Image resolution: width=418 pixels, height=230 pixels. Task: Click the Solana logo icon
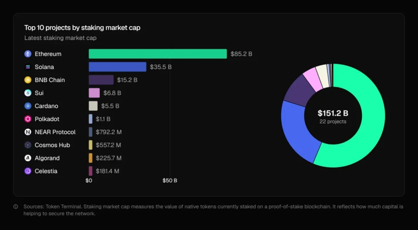coord(28,67)
